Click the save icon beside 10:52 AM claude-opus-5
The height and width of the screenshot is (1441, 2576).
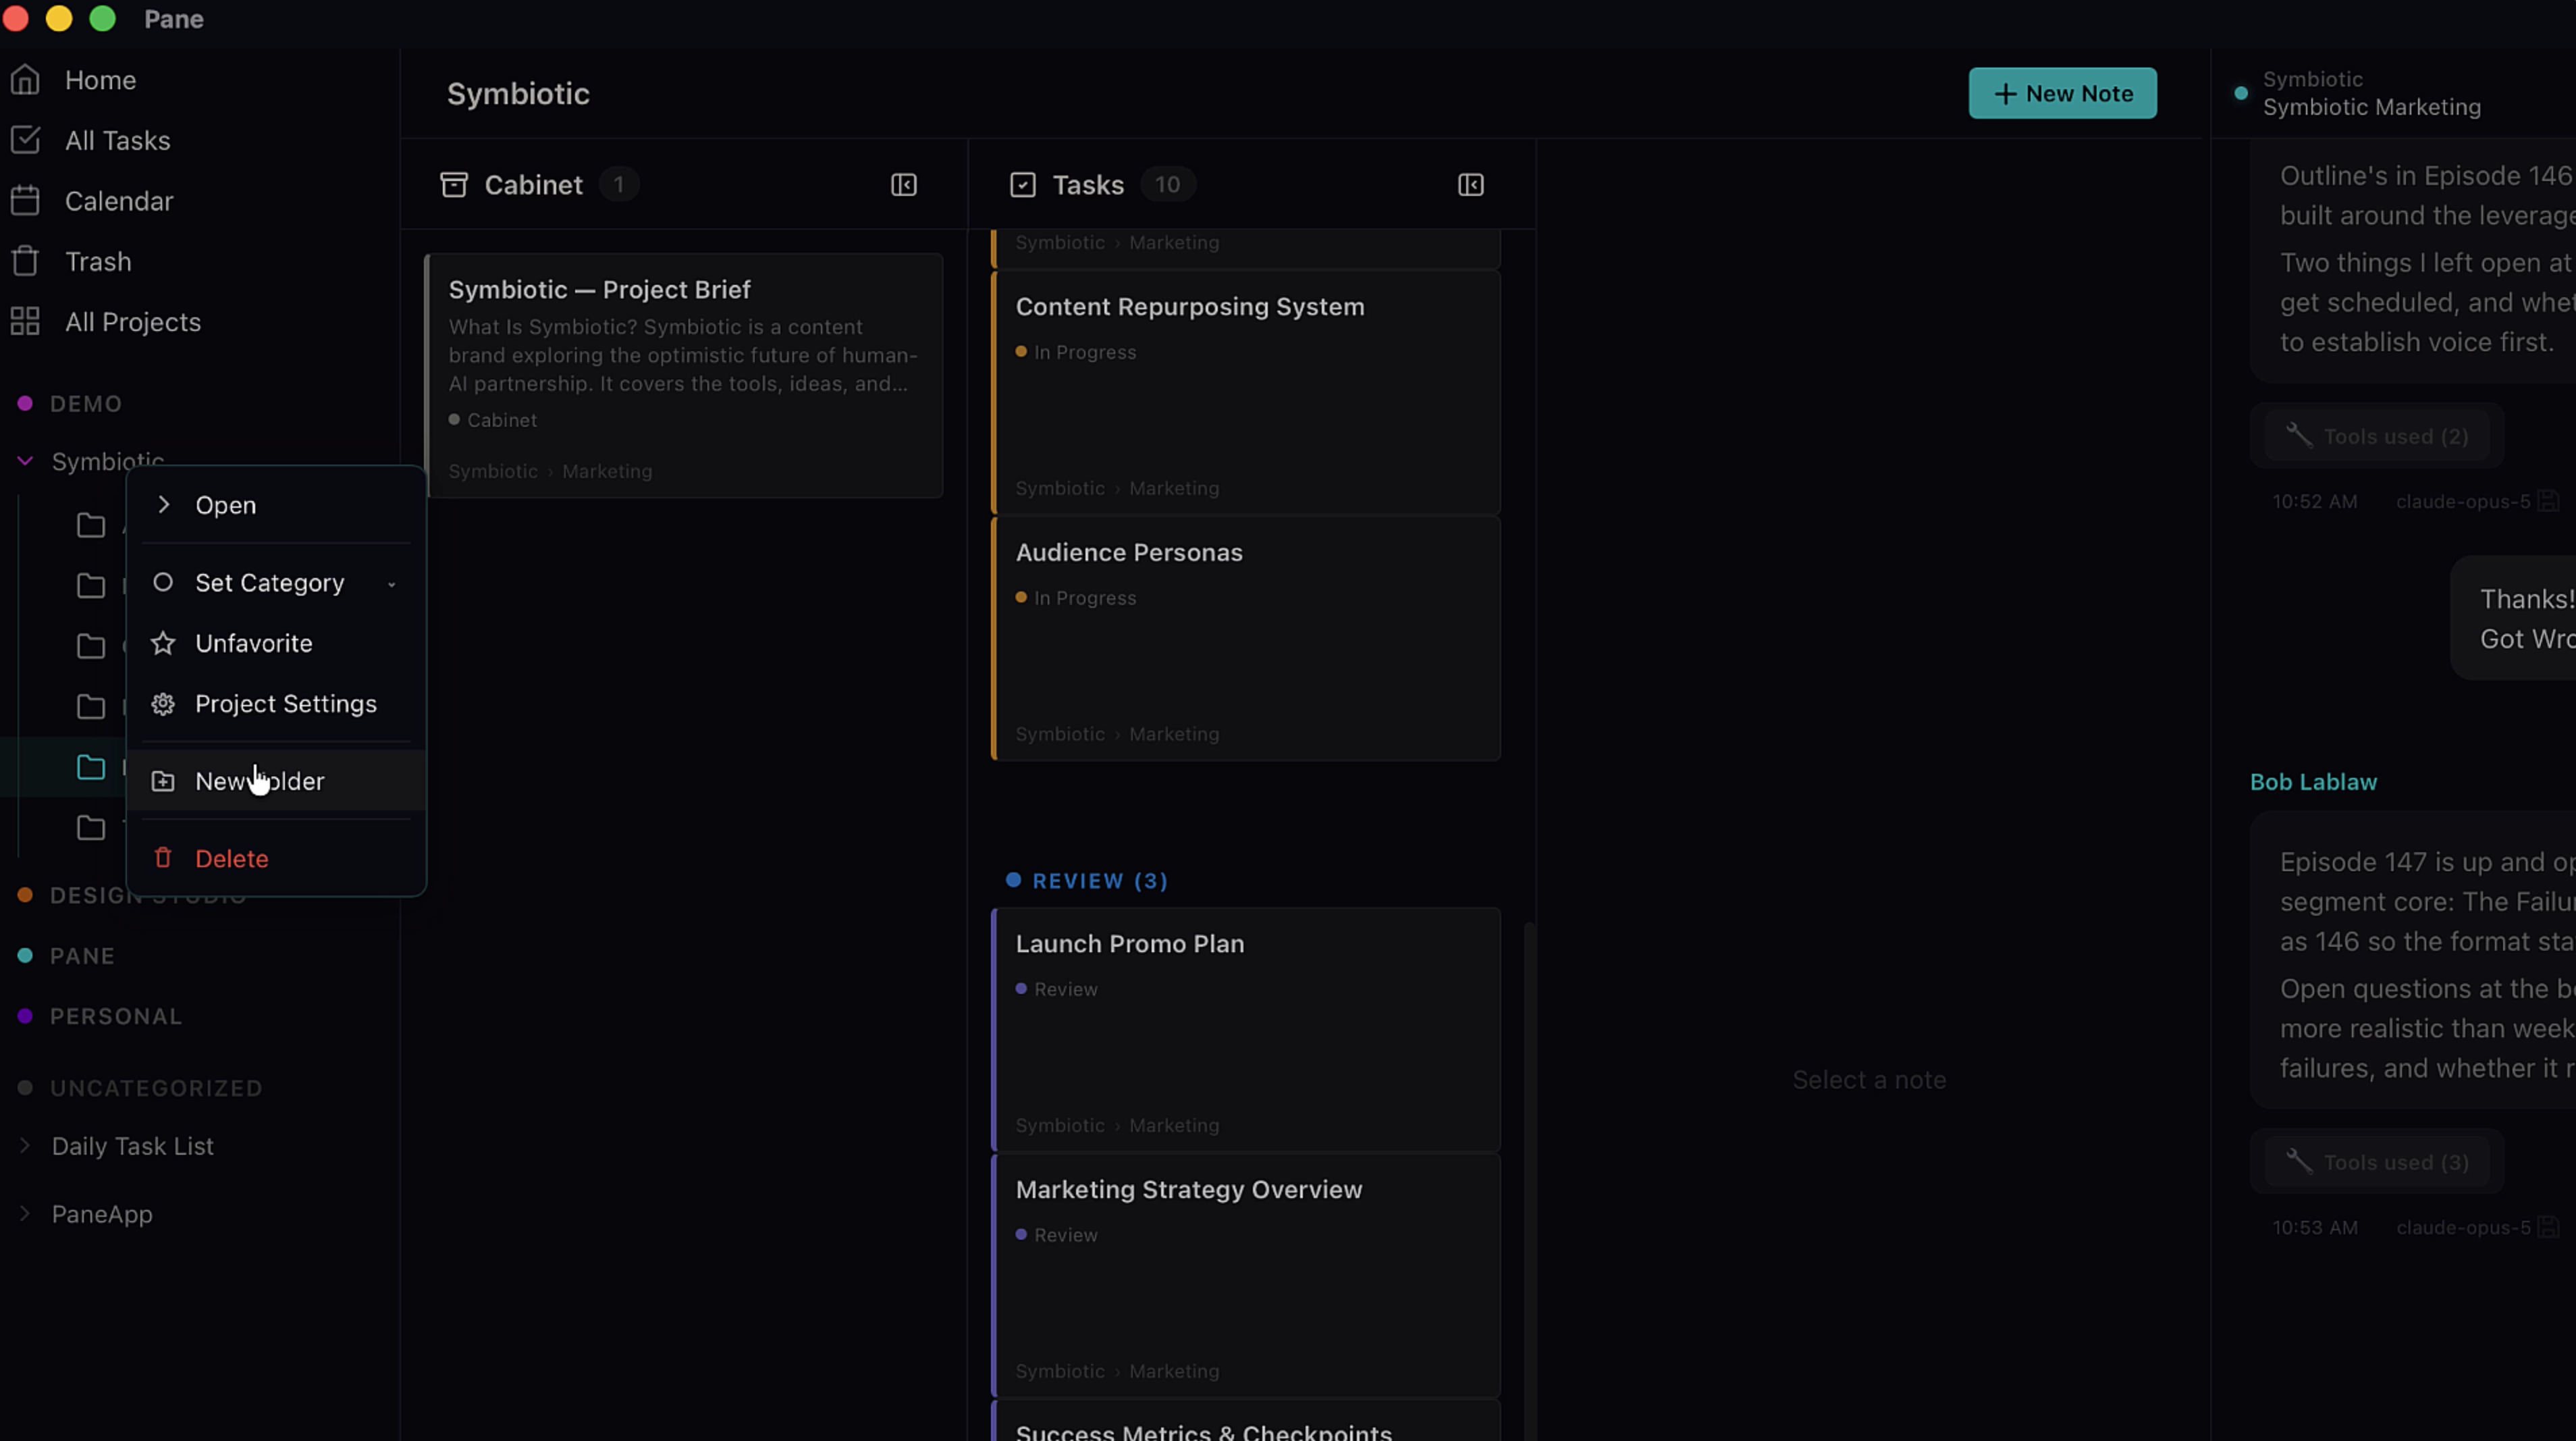[2549, 501]
